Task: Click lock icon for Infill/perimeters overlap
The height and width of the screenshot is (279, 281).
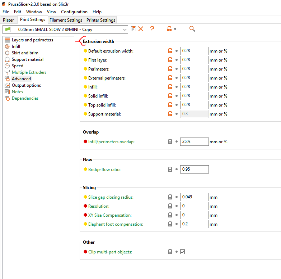Action: pyautogui.click(x=170, y=141)
